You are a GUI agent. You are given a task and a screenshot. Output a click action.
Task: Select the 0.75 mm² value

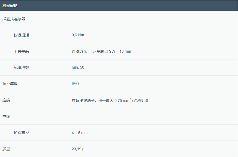click(x=122, y=101)
